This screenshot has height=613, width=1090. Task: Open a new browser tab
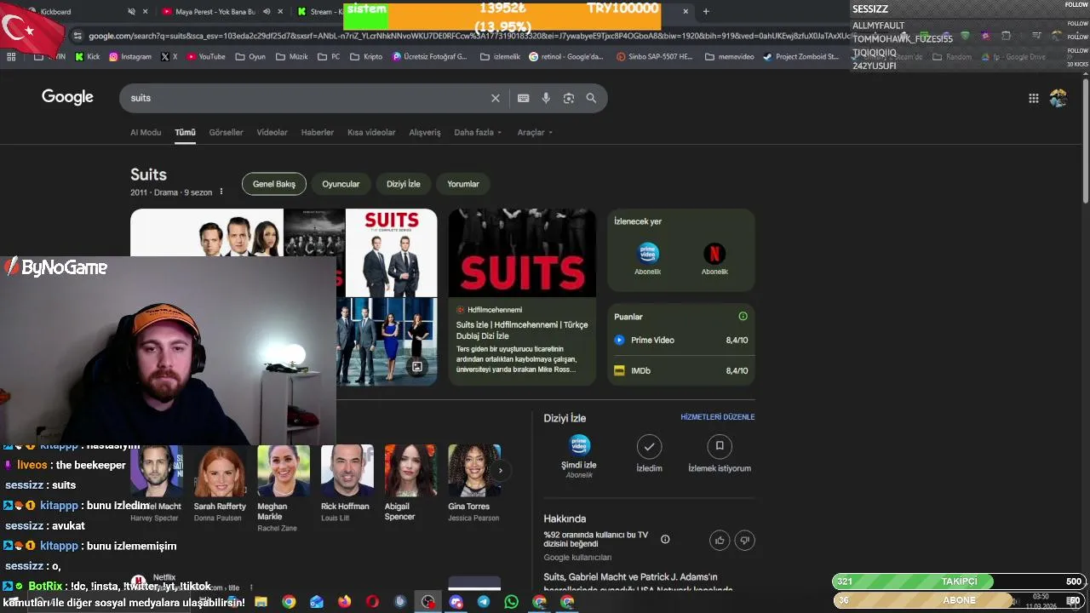[705, 12]
